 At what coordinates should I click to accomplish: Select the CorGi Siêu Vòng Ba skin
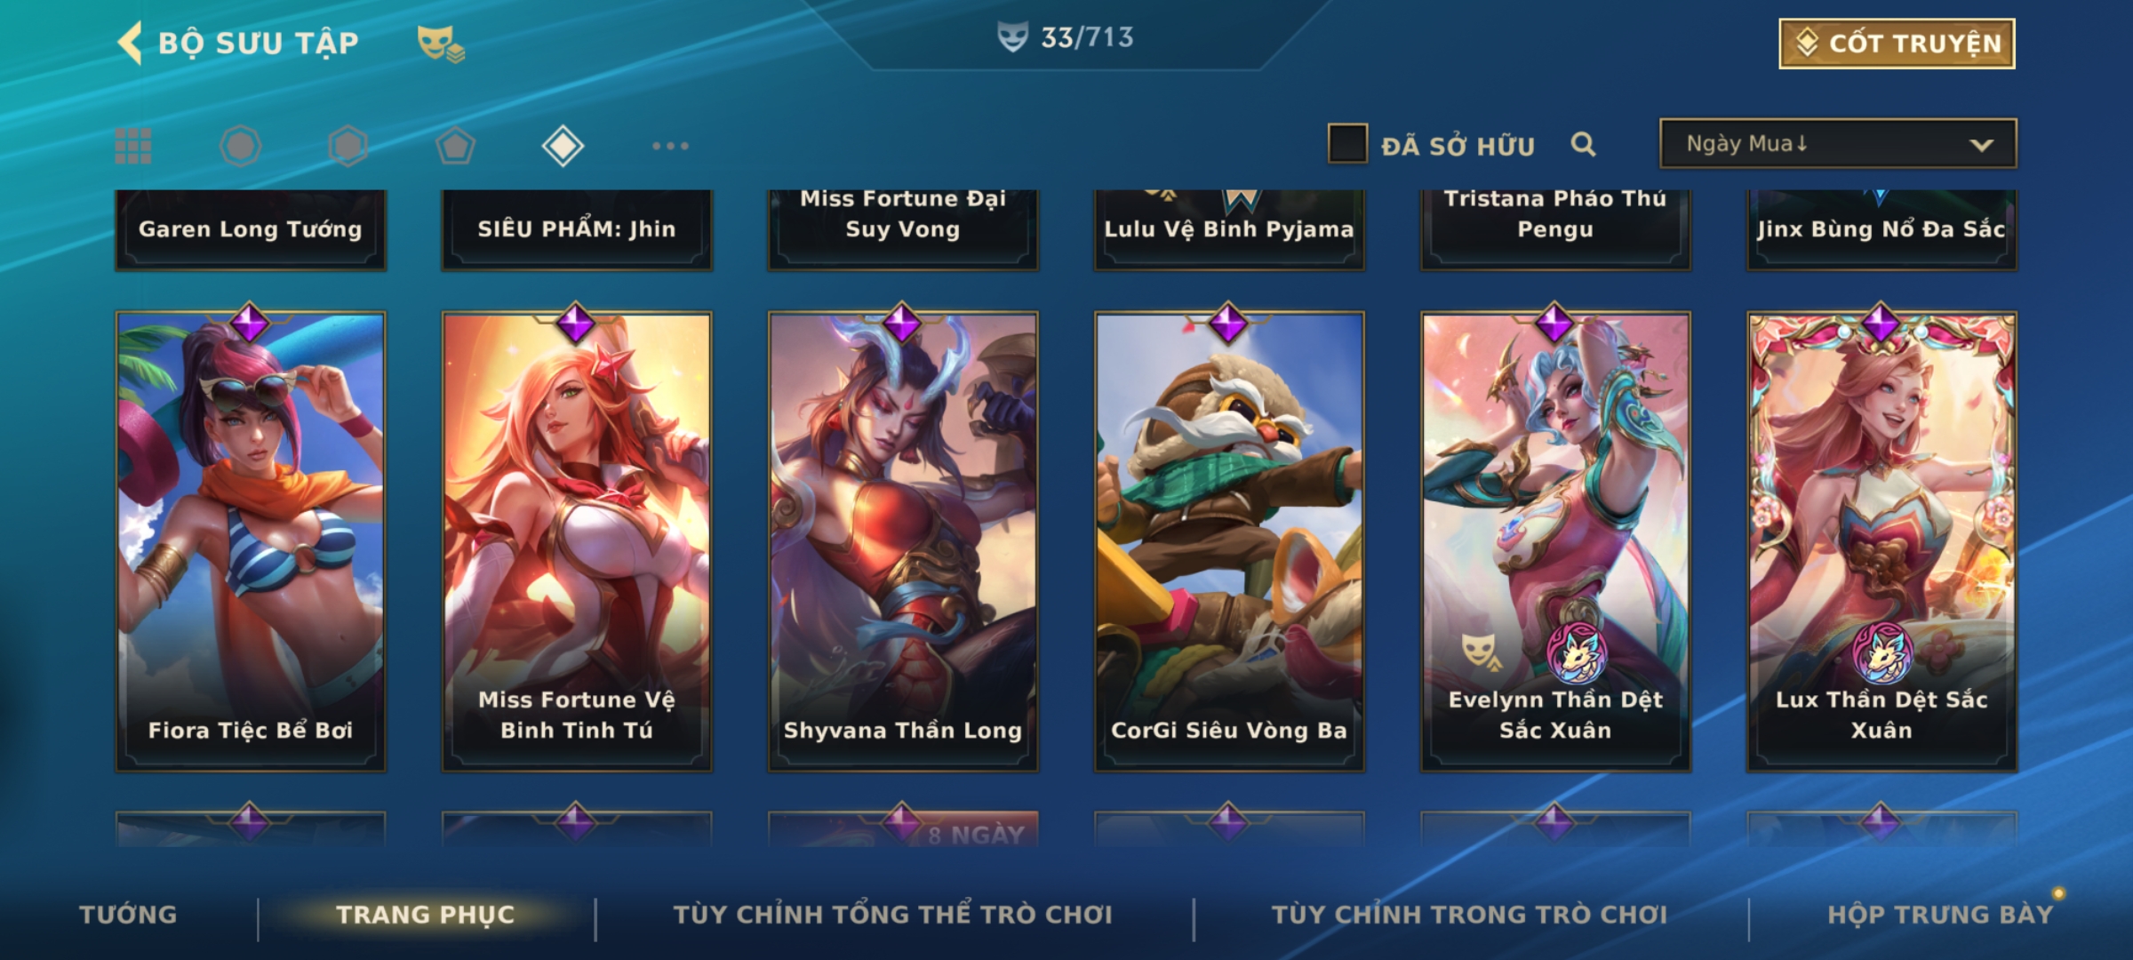(1229, 541)
